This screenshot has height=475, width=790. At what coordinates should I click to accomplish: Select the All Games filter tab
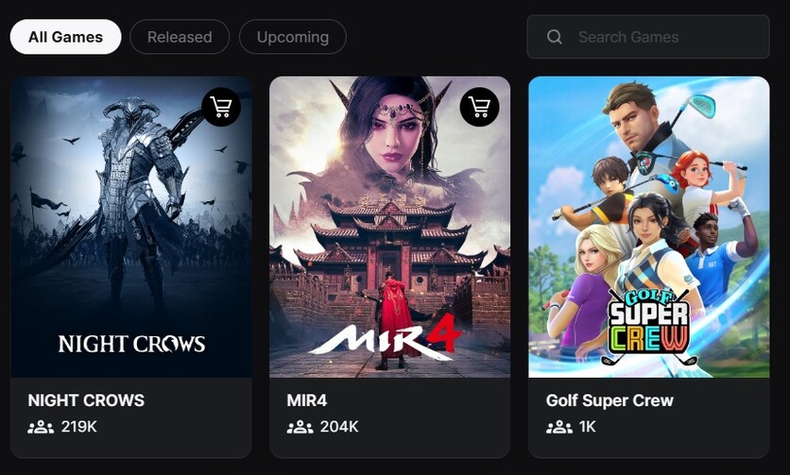(x=65, y=37)
